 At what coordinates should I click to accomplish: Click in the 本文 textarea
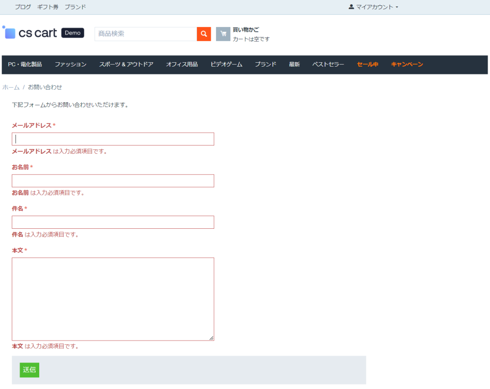click(x=113, y=299)
